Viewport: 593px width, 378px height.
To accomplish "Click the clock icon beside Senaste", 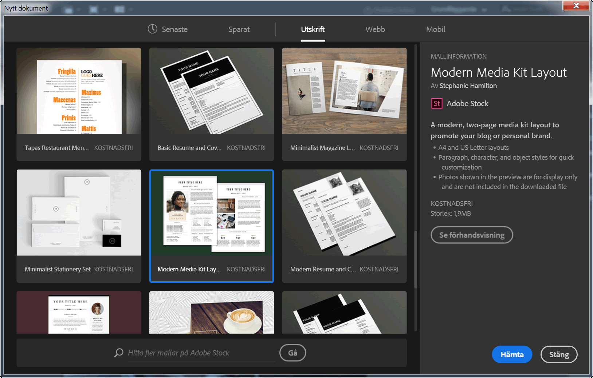I will (x=152, y=29).
